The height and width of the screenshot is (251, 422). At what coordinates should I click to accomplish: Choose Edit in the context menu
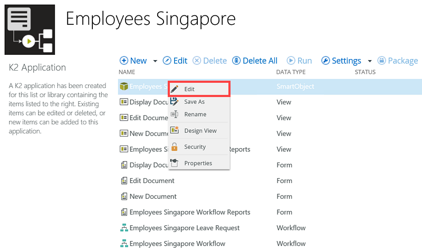(x=199, y=89)
